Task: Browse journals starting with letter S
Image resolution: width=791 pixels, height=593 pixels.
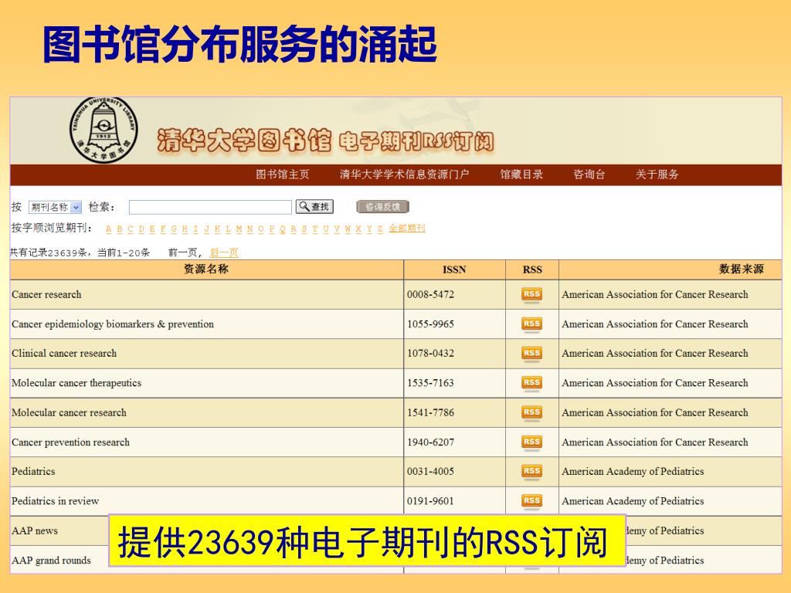Action: click(x=304, y=229)
